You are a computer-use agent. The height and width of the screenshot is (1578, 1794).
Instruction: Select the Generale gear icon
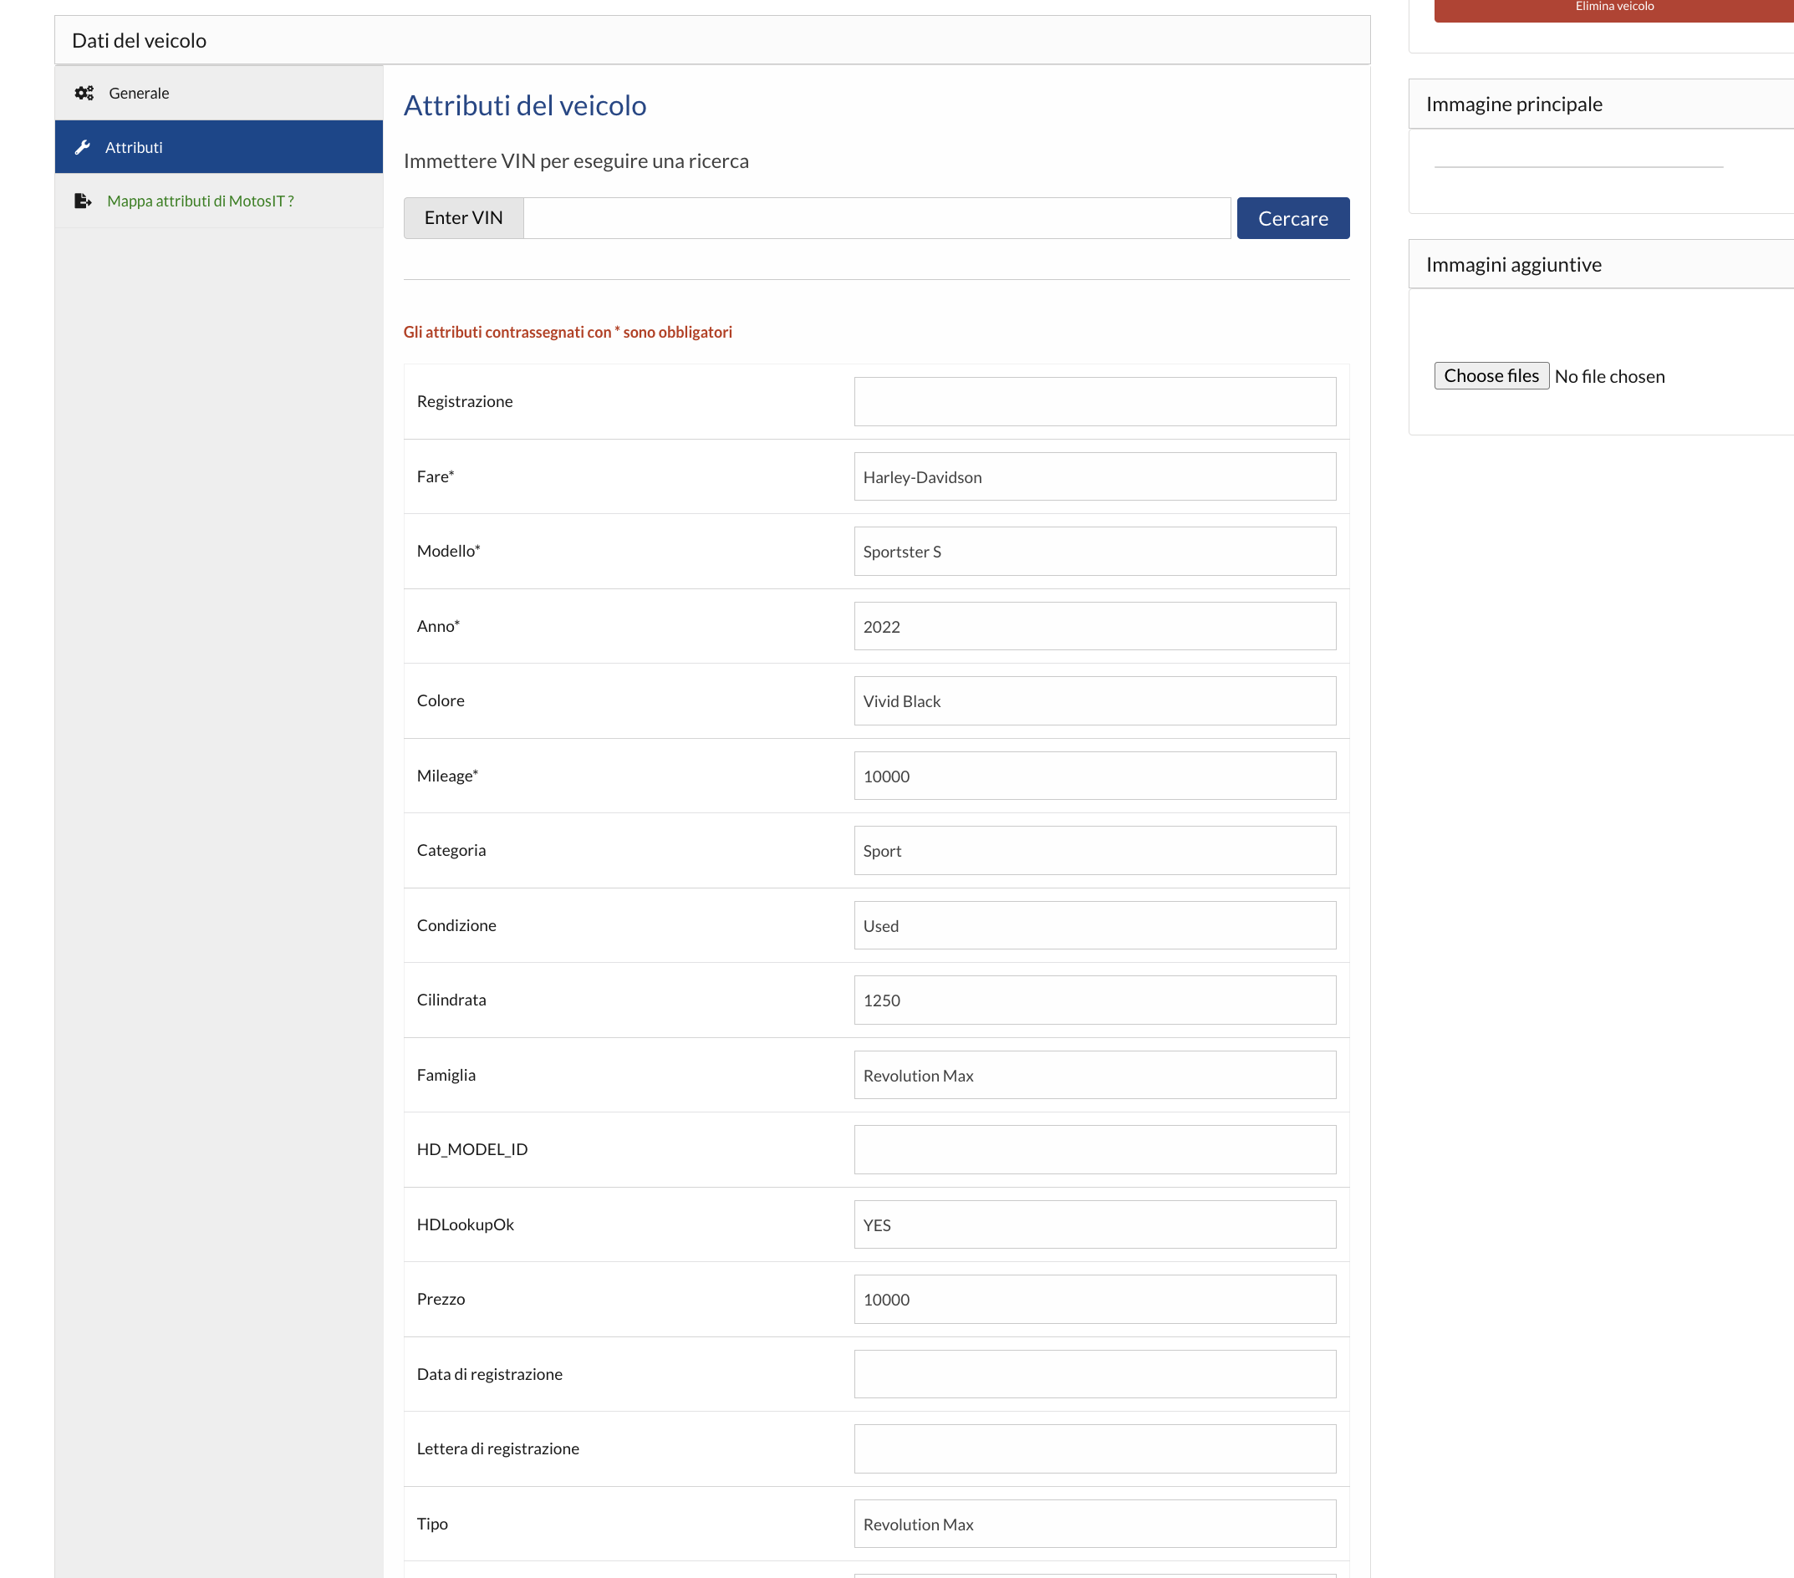pos(84,92)
